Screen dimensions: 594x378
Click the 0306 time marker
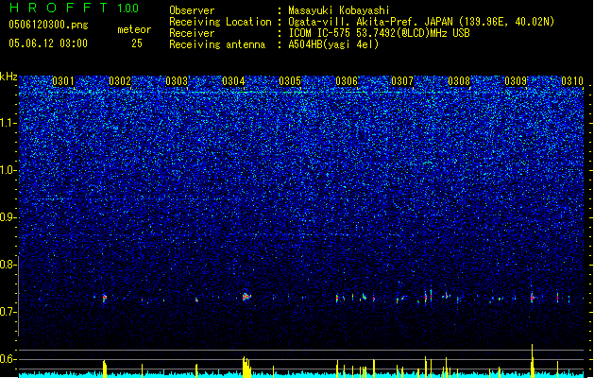(347, 81)
